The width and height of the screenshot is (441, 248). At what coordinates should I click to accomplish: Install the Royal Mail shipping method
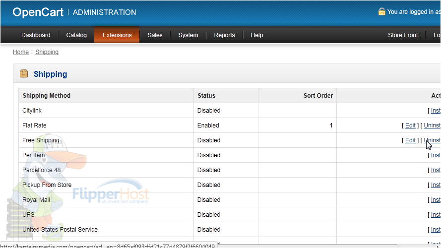point(436,200)
